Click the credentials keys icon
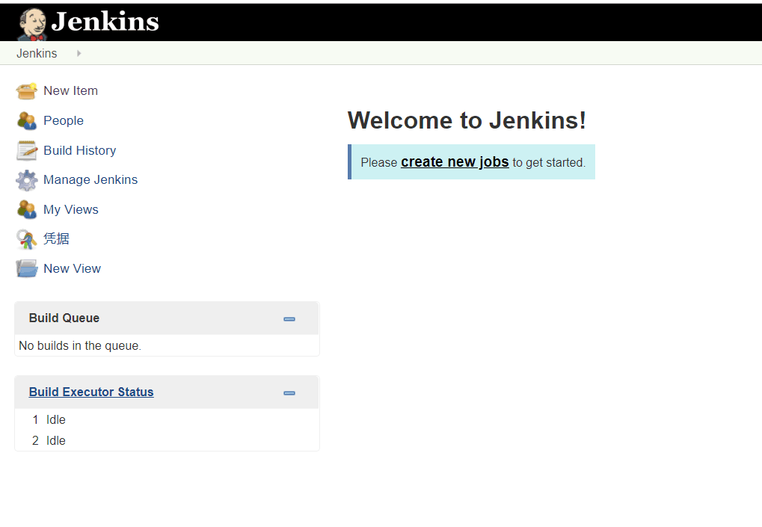 tap(26, 239)
